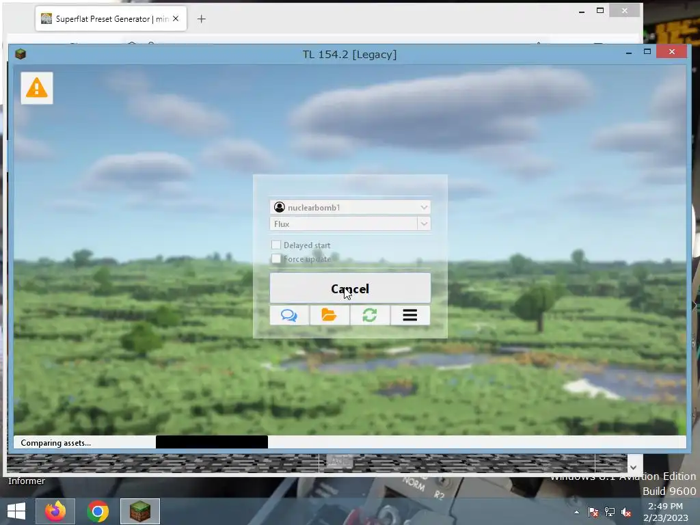Show hidden tray icons arrow

[x=577, y=512]
